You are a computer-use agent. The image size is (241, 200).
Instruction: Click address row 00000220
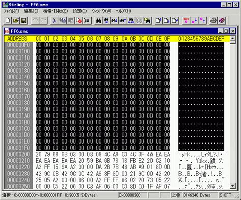18,167
